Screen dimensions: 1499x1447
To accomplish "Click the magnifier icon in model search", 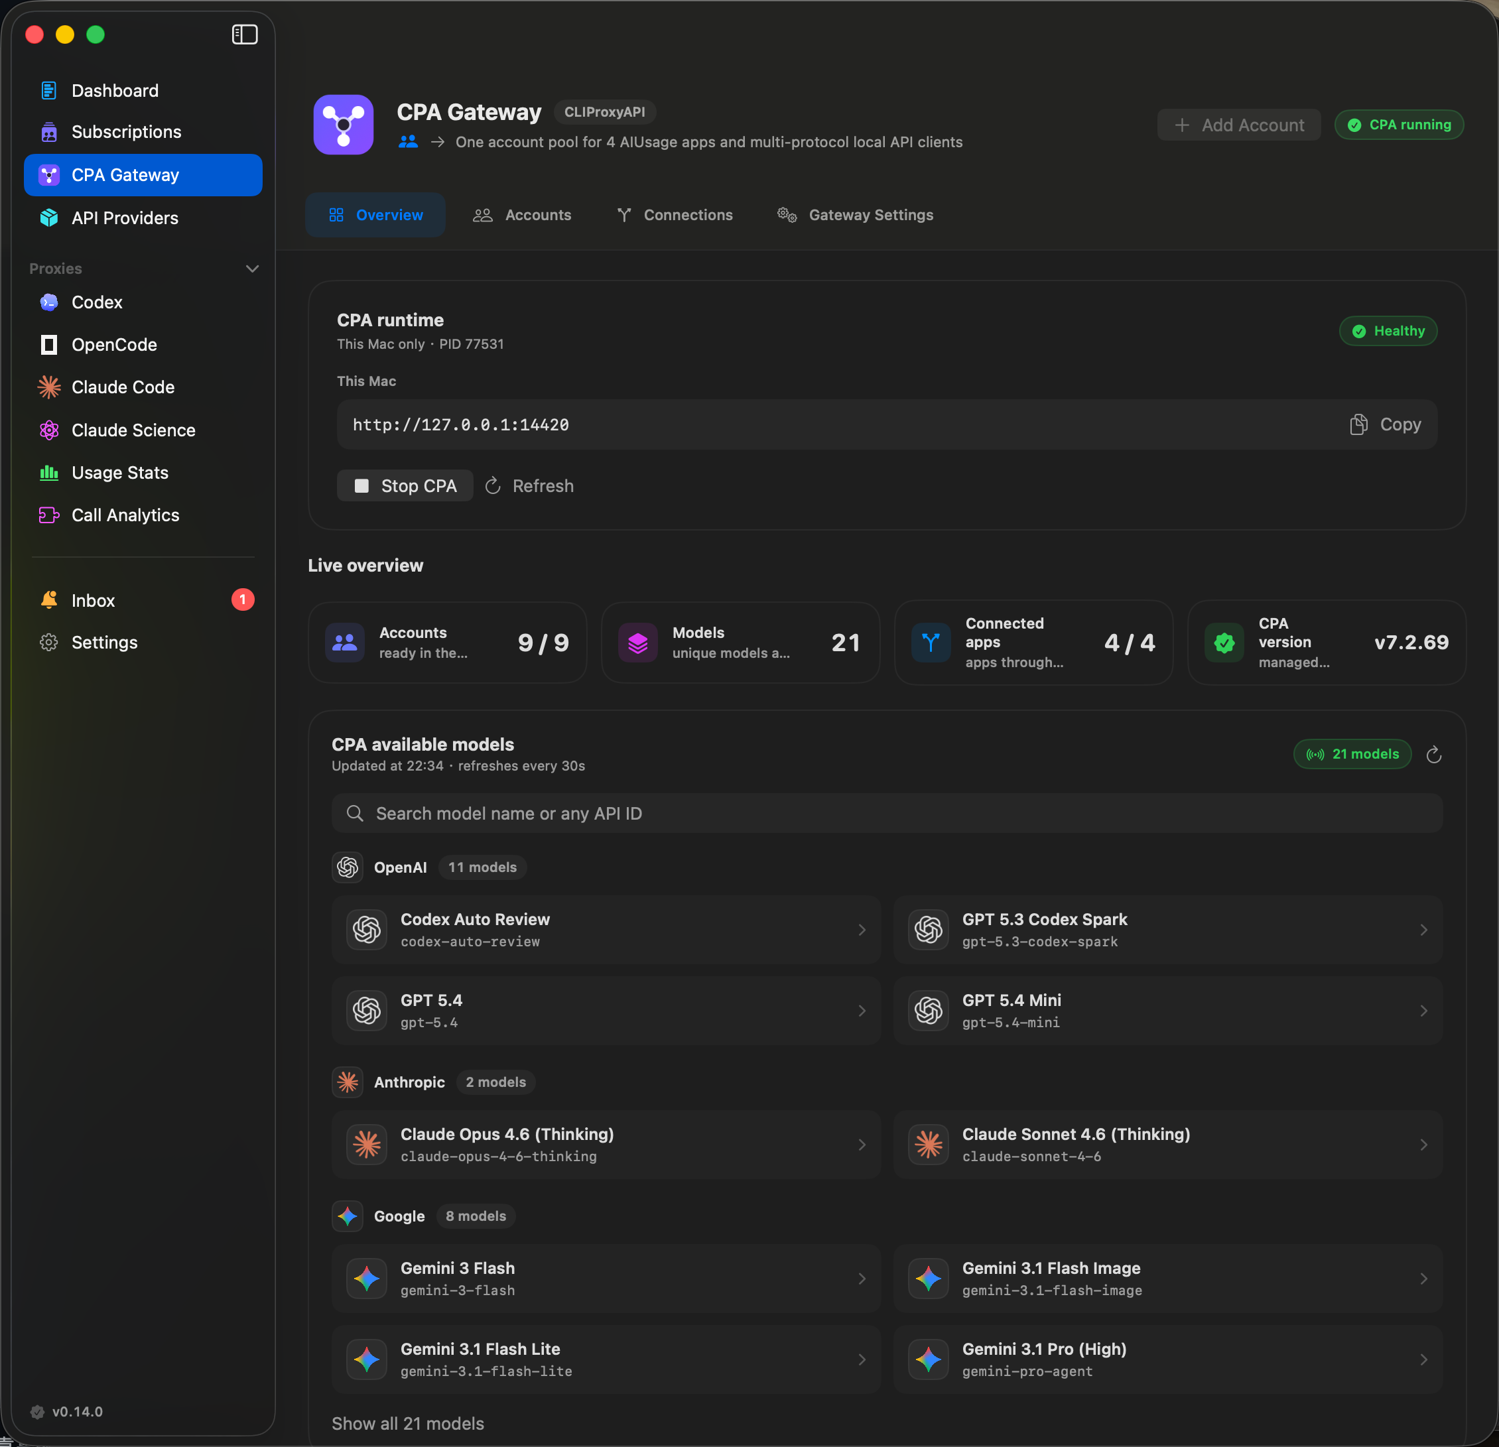I will coord(355,813).
